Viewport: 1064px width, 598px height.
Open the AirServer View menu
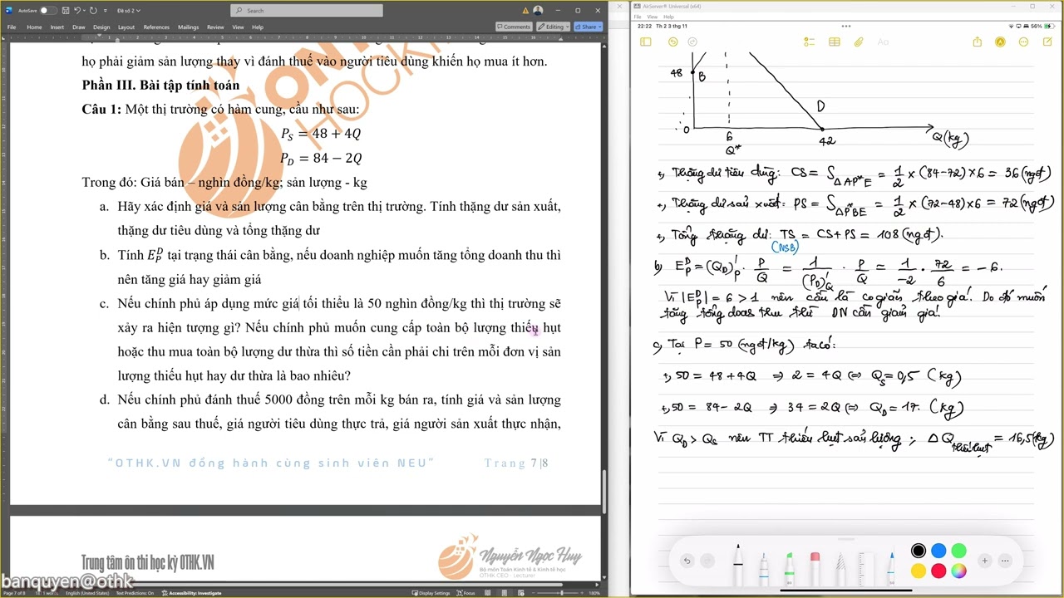[x=653, y=17]
